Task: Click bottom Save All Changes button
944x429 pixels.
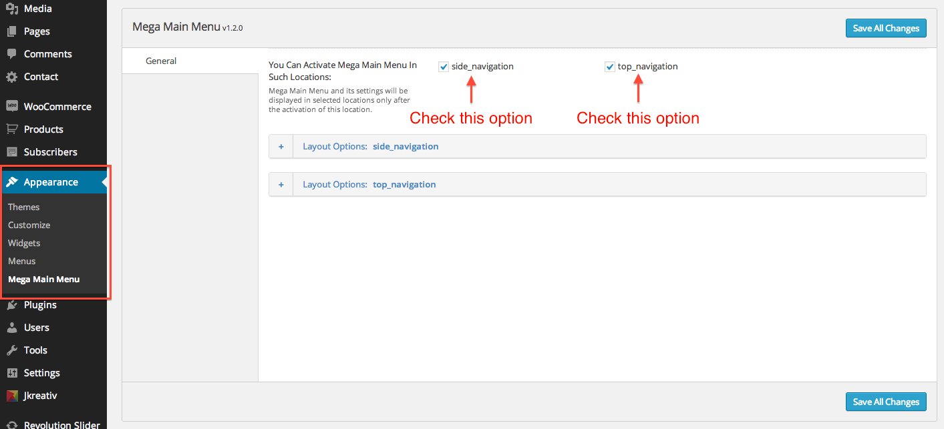Action: (886, 402)
